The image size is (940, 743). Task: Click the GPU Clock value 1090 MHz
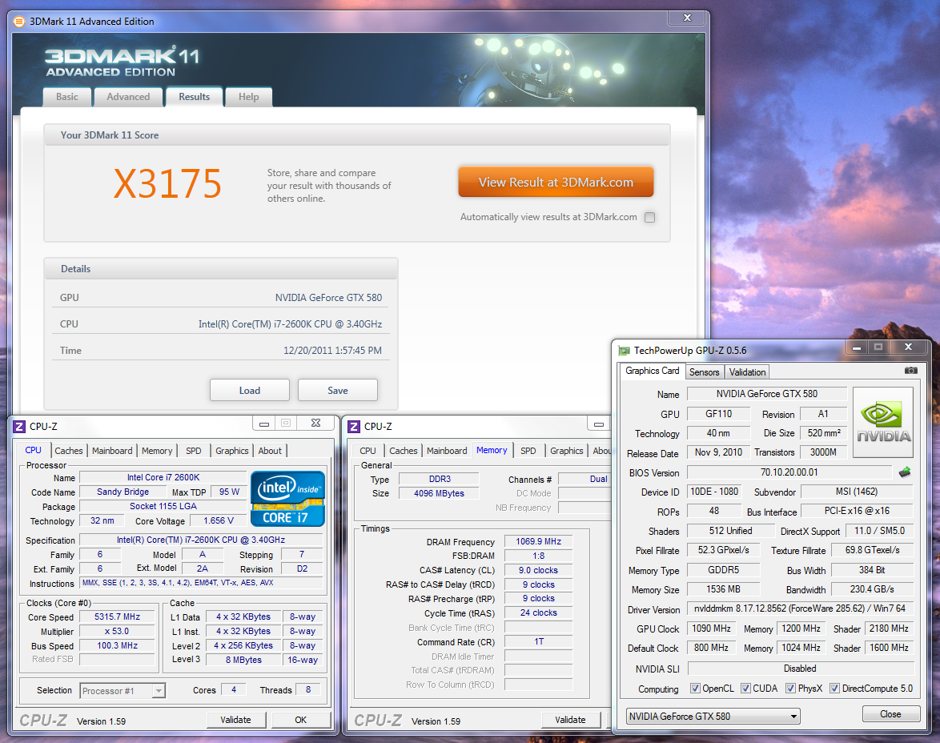click(711, 629)
